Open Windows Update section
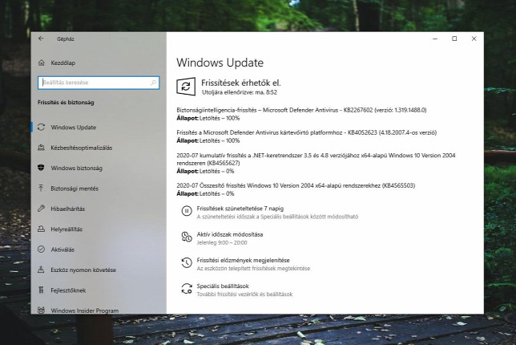 point(74,128)
